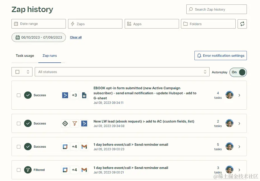260x181 pixels.
Task: Click the Gmail icon in 09:00:23 reminder row
Action: click(84, 147)
